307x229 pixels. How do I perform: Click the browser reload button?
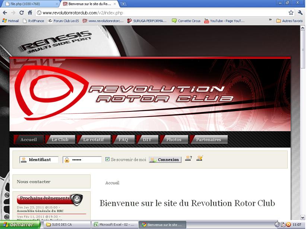pyautogui.click(x=22, y=13)
